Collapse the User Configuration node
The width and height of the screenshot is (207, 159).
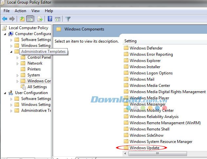tap(5, 93)
